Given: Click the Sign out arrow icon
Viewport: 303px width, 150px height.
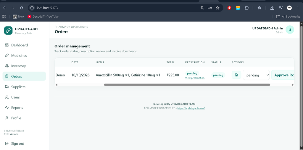Looking at the screenshot, I should pos(7,144).
